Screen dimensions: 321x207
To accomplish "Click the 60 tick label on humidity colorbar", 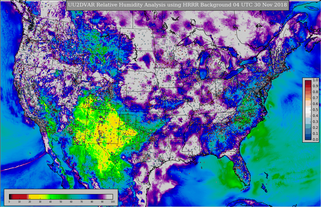I will point(71,202).
